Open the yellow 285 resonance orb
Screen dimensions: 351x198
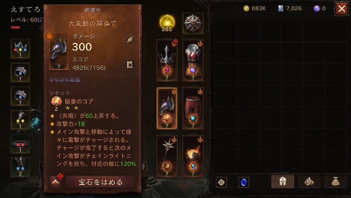pyautogui.click(x=167, y=23)
